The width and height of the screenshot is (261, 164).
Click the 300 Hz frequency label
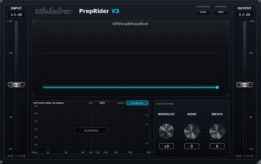click(x=130, y=152)
